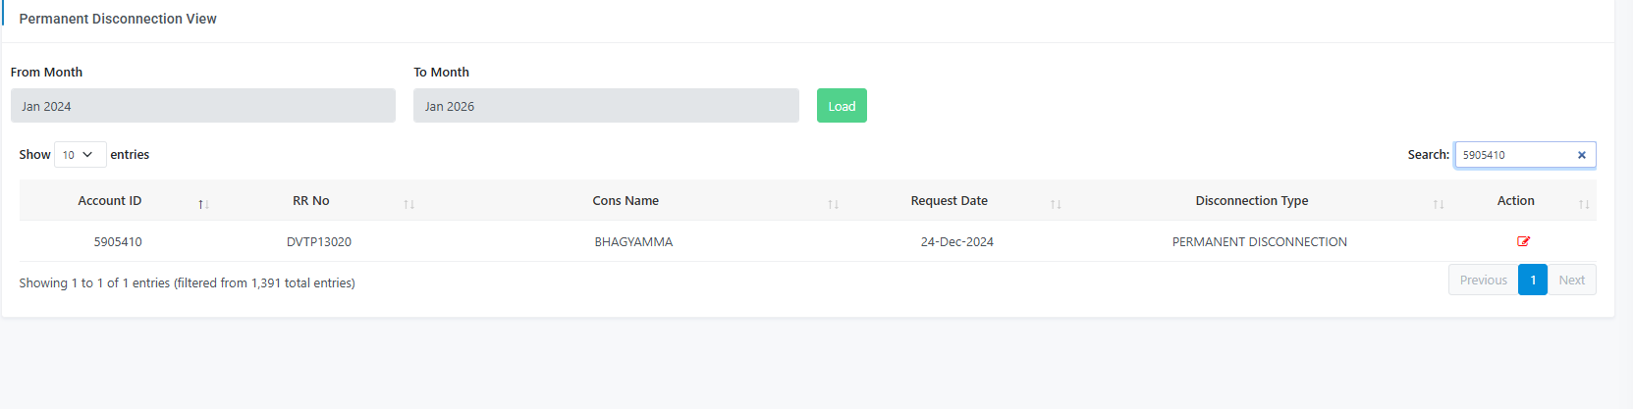Click the red edit icon in Action column
This screenshot has width=1633, height=409.
pyautogui.click(x=1523, y=241)
